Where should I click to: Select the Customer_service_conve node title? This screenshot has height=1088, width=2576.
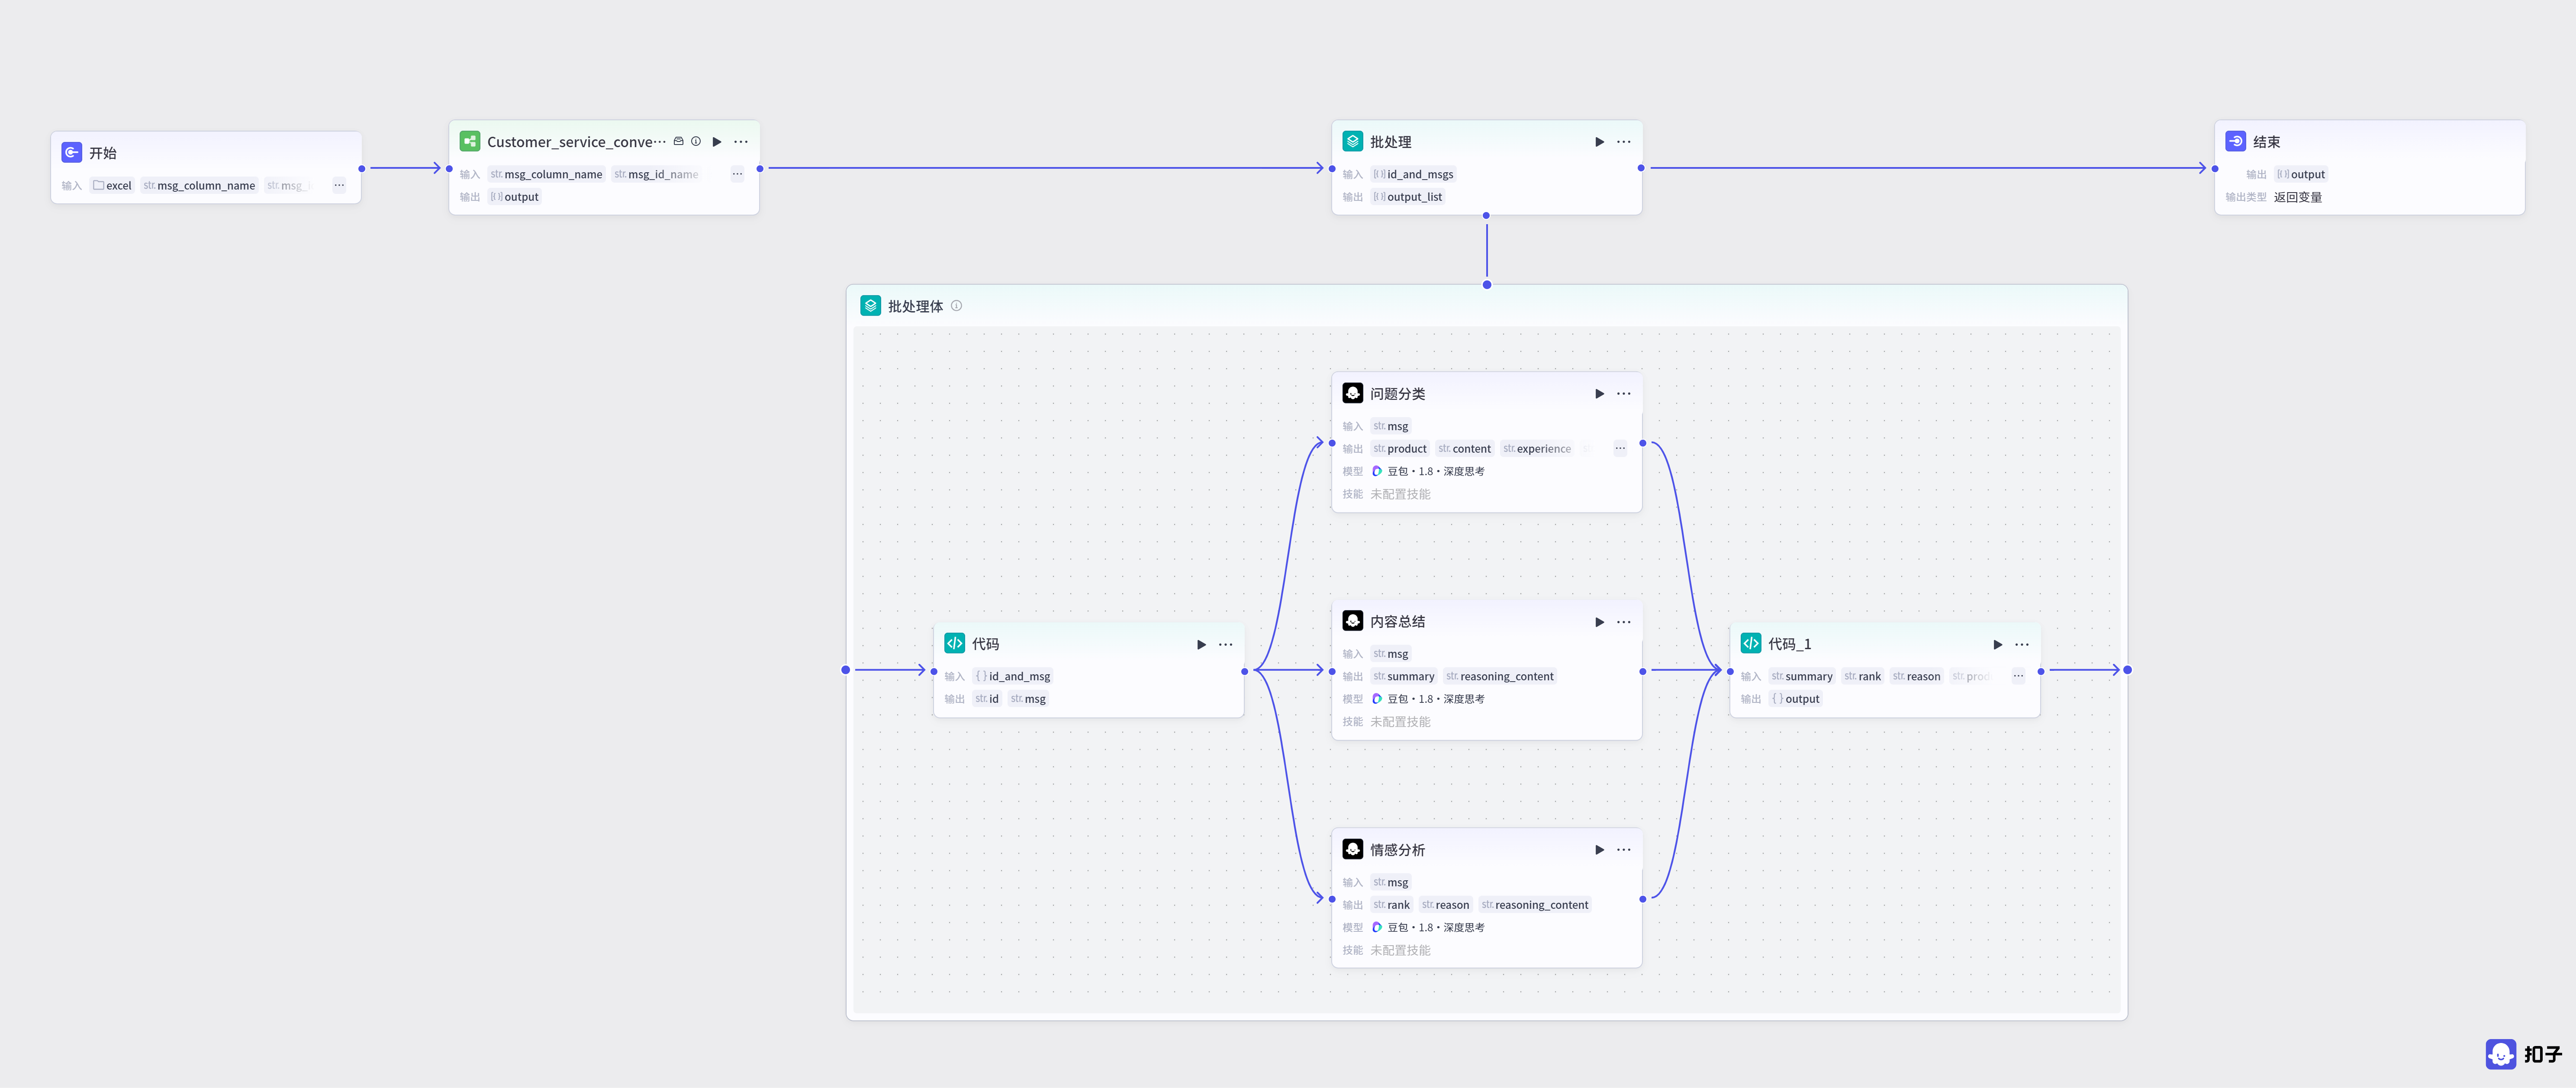coord(576,142)
